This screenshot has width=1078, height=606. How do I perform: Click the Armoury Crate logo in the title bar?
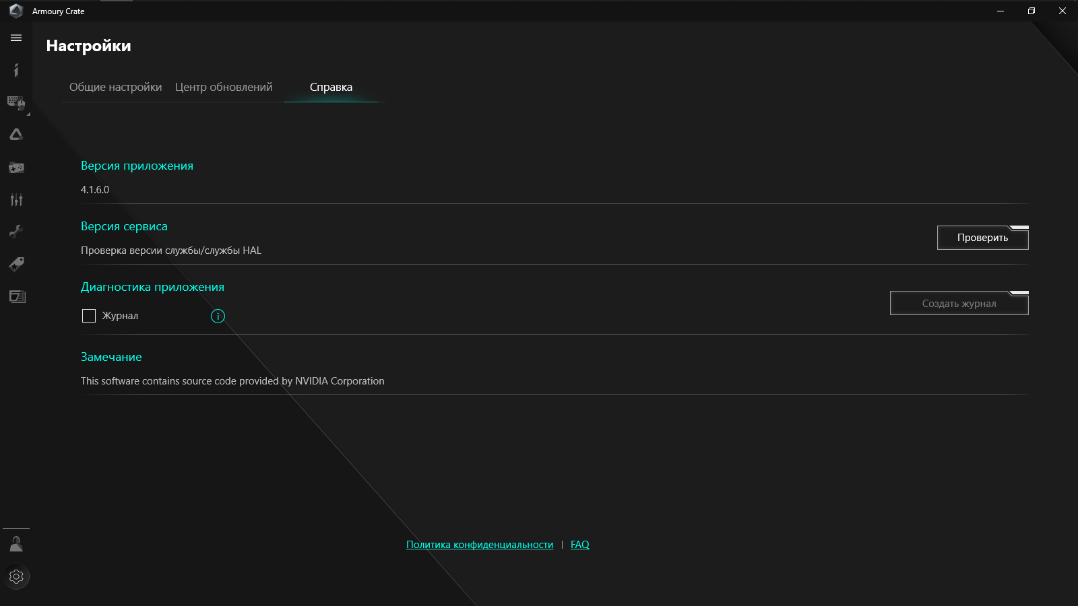point(16,11)
